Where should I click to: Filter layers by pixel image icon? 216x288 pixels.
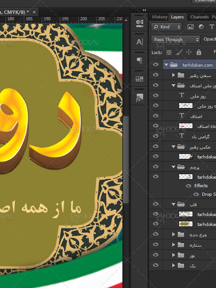(191, 27)
